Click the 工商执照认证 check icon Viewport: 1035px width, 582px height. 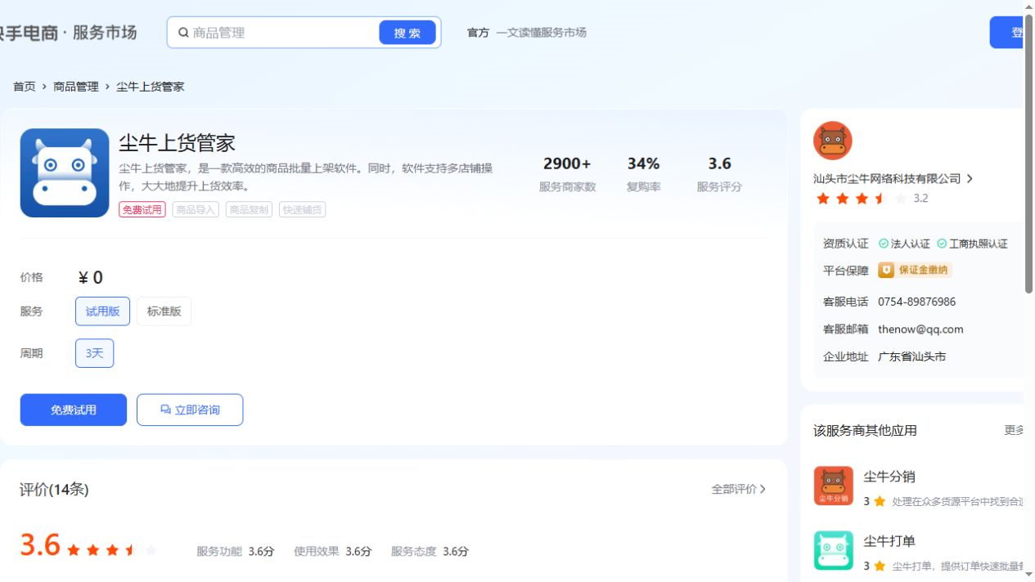point(942,244)
